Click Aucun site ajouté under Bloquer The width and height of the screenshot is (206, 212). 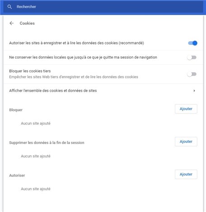[36, 123]
